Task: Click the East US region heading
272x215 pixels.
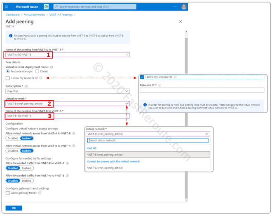Action: [92, 148]
